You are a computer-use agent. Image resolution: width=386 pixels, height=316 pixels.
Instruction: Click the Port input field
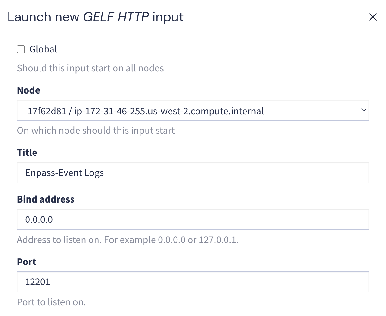pos(193,282)
